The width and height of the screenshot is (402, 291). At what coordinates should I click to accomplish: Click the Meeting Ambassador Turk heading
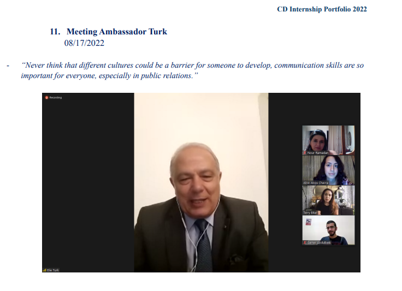[117, 32]
